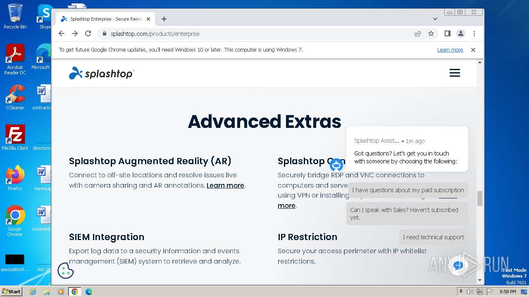Open the Windows Start menu
529x297 pixels.
[12, 291]
